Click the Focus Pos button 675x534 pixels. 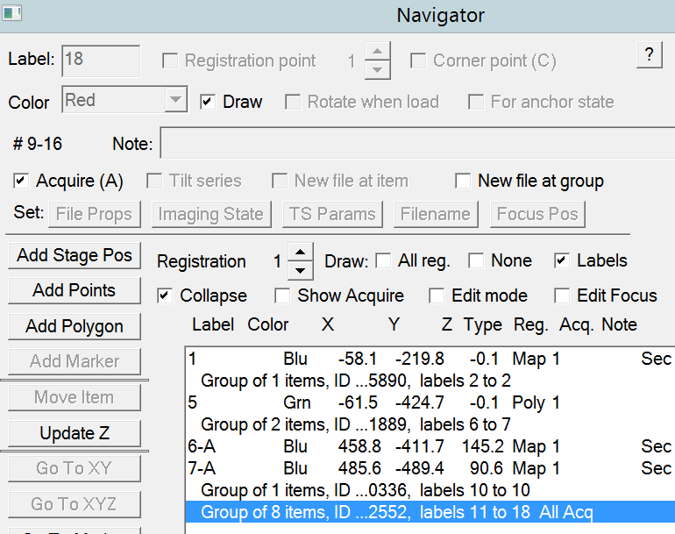click(537, 214)
